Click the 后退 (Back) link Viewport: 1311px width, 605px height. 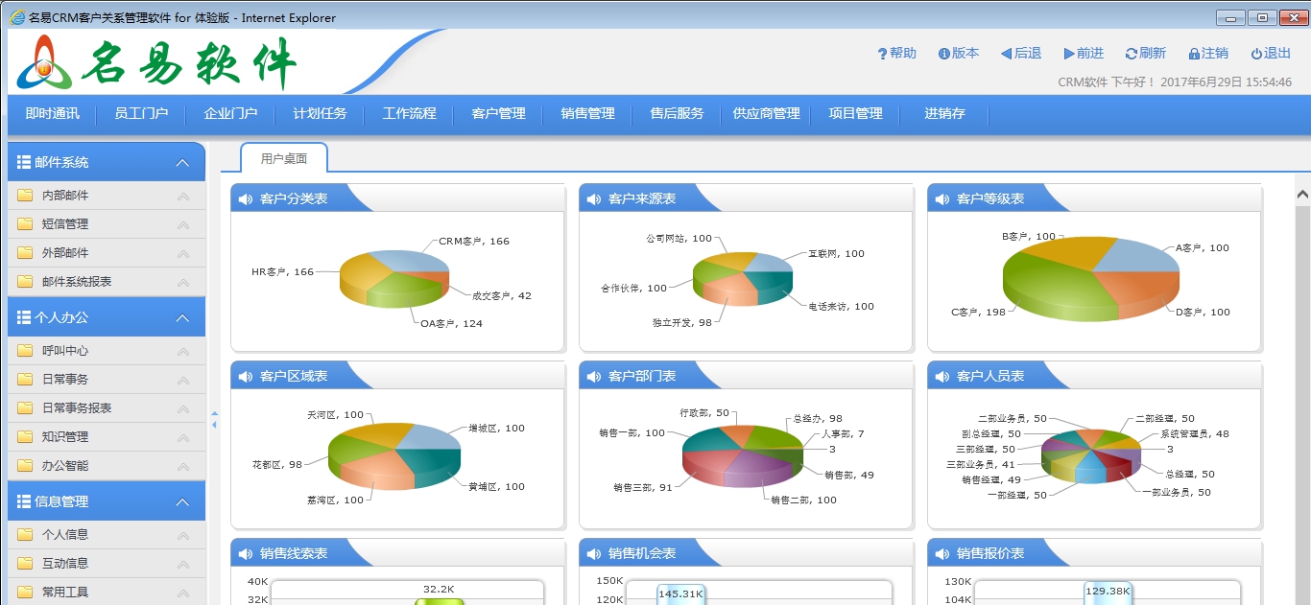1021,54
